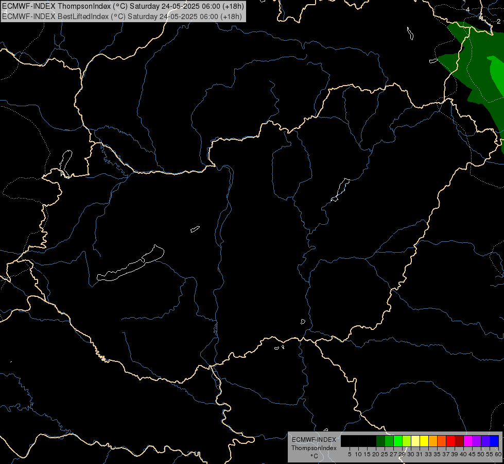This screenshot has width=504, height=464.
Task: Pick the orange legend swatch for 33-35
Action: click(433, 441)
